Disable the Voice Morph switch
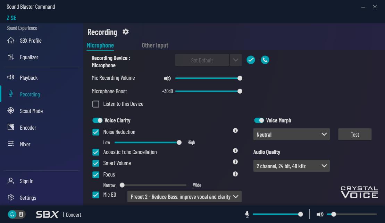The height and width of the screenshot is (223, 385). pyautogui.click(x=259, y=120)
